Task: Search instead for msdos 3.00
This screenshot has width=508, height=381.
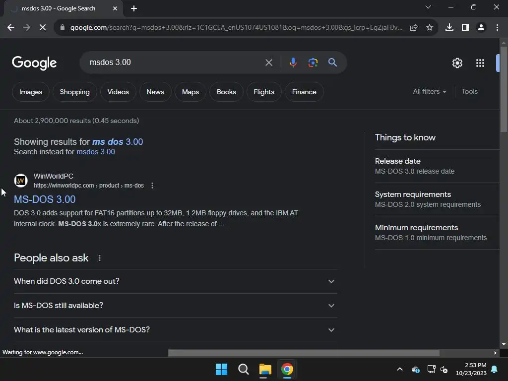Action: [x=96, y=152]
